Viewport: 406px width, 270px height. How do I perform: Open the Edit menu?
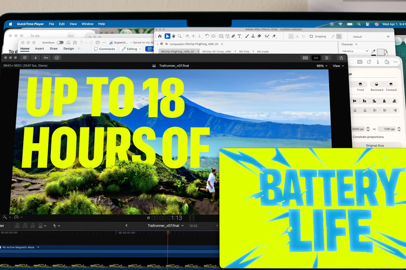coord(62,24)
